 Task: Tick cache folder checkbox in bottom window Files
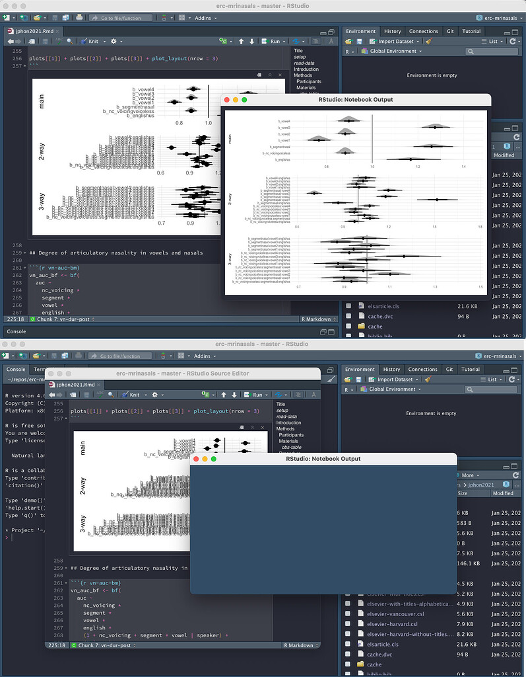[x=348, y=664]
